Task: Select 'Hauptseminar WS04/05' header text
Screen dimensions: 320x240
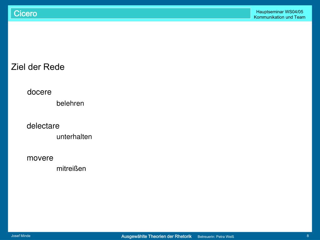Action: 280,12
